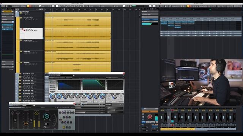Select the Object Selection arrow tool
The height and width of the screenshot is (136, 243).
[57, 6]
